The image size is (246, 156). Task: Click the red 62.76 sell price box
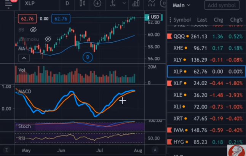tap(27, 19)
